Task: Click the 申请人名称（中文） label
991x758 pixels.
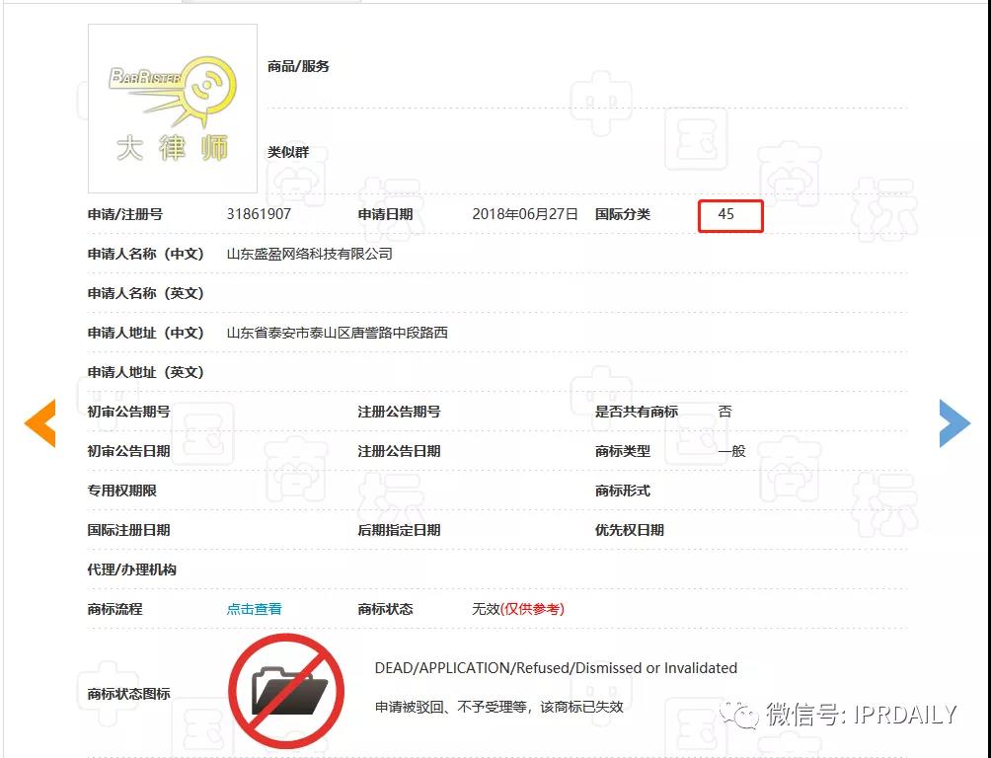Action: [146, 254]
